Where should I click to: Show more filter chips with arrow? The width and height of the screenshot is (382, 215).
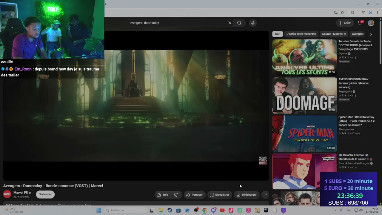tap(371, 34)
